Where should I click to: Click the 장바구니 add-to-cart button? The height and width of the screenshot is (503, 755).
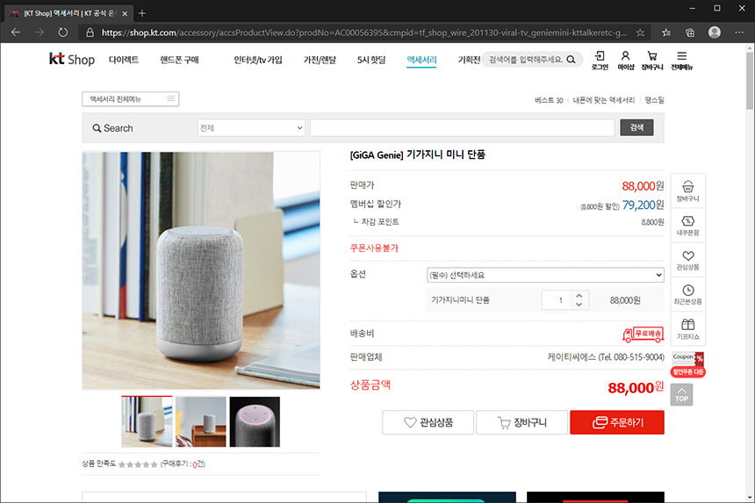click(522, 422)
